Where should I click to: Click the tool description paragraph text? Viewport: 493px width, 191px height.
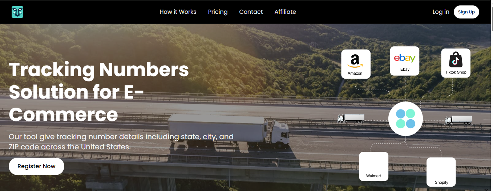121,142
